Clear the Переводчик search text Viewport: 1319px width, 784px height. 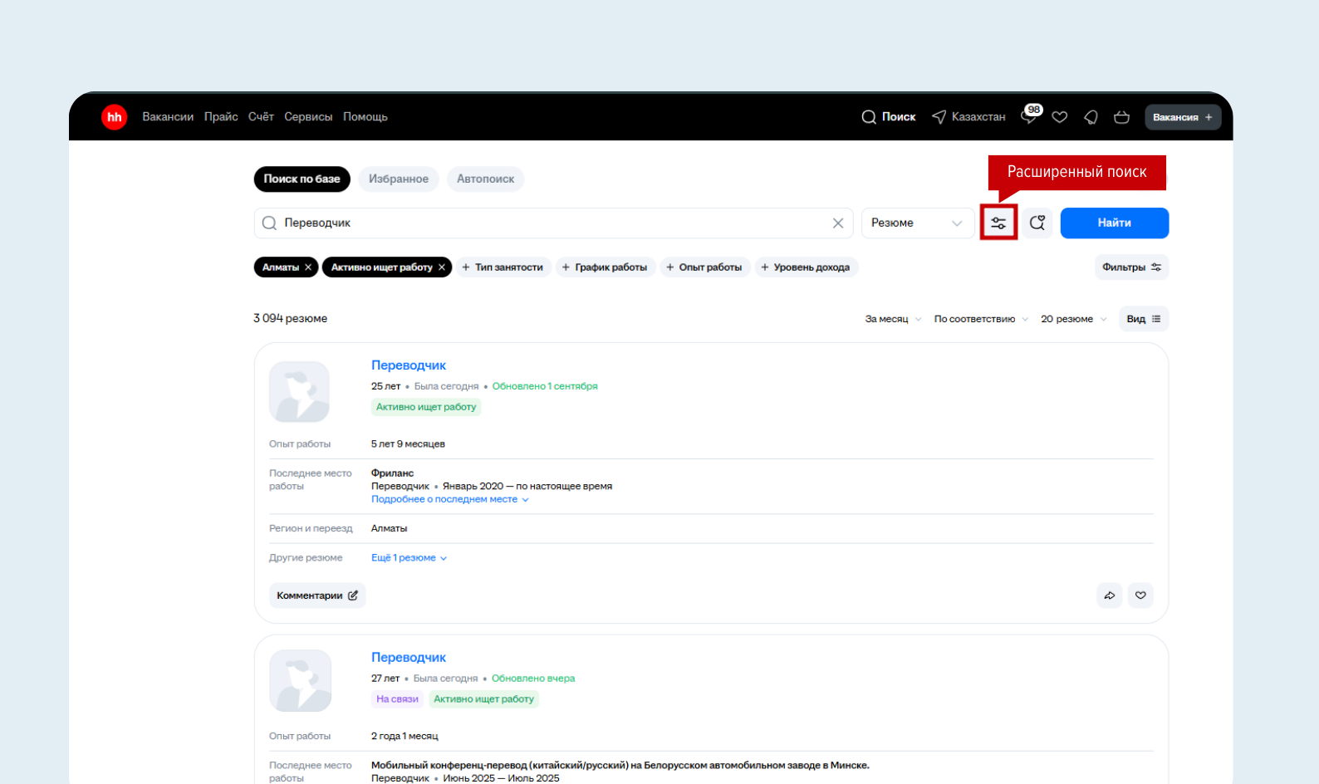click(x=838, y=223)
